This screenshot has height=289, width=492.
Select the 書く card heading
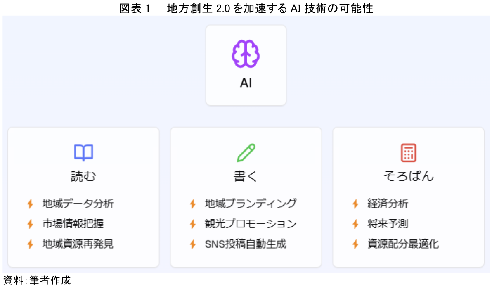pyautogui.click(x=246, y=176)
